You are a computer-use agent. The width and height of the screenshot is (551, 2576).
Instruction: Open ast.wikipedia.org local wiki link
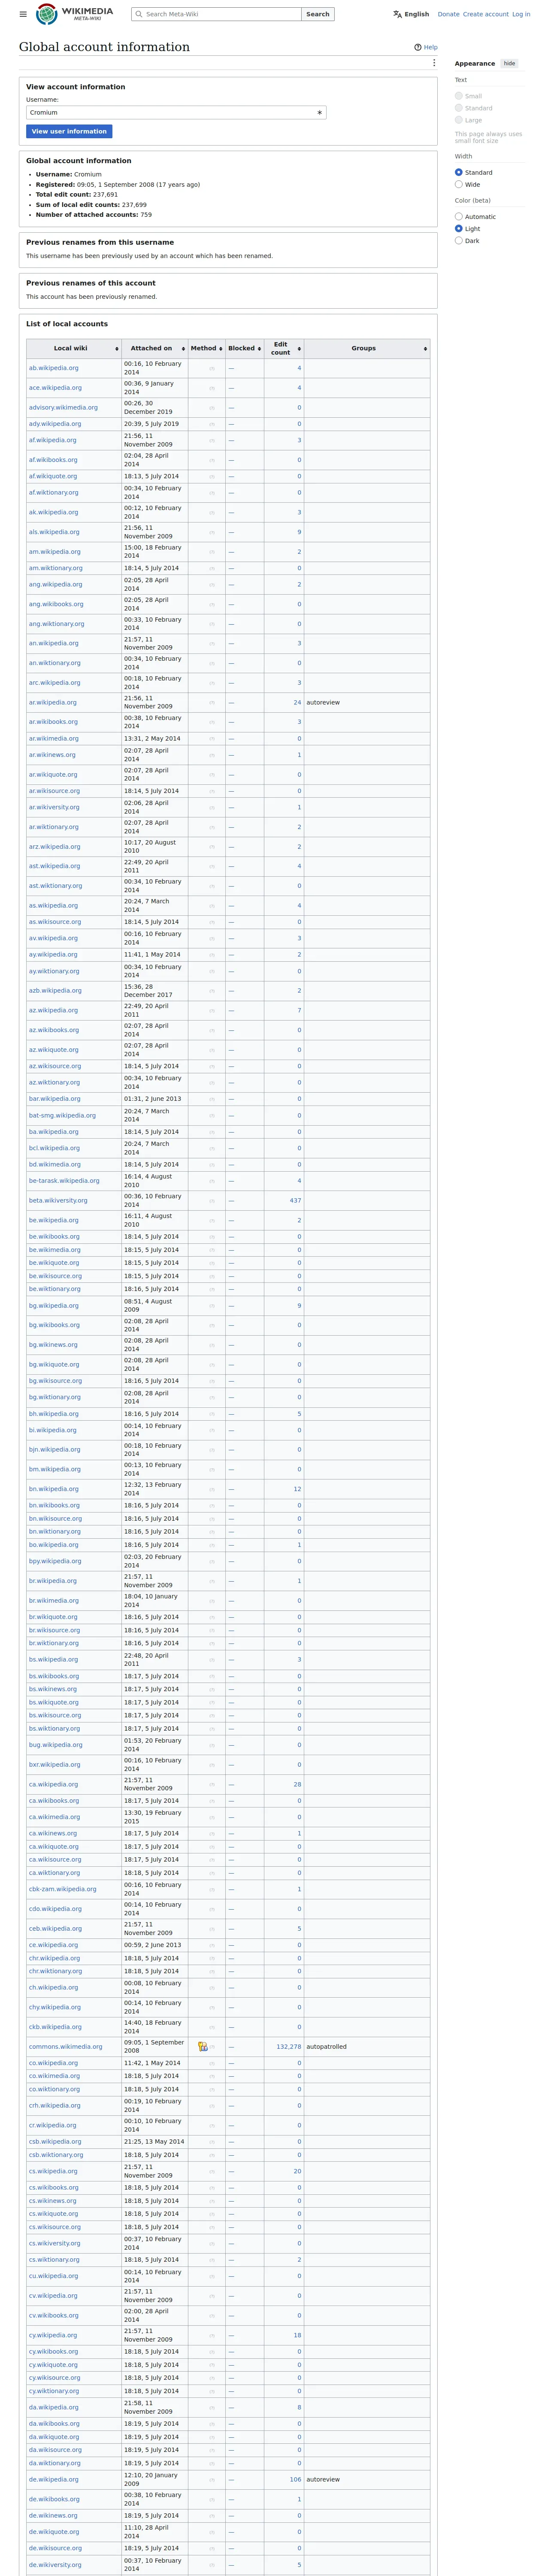tap(55, 866)
